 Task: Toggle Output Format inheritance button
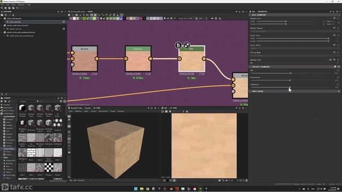click(x=334, y=28)
